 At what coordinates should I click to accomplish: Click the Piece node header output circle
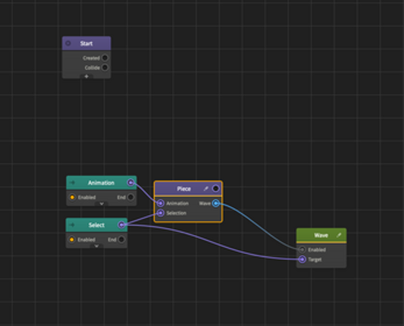[216, 189]
